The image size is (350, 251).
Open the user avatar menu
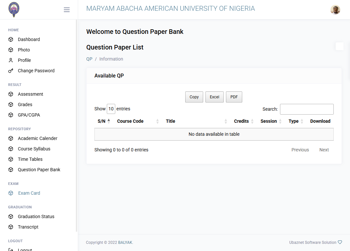pyautogui.click(x=335, y=9)
